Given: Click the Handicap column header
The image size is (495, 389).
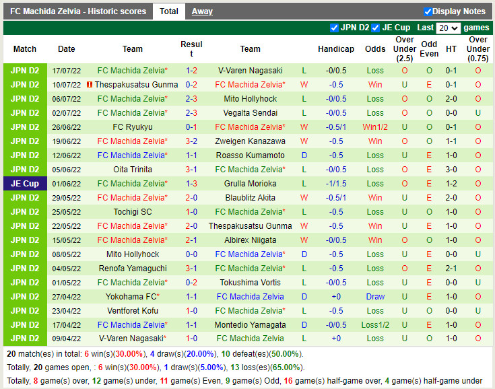Looking at the screenshot, I should pyautogui.click(x=336, y=49).
